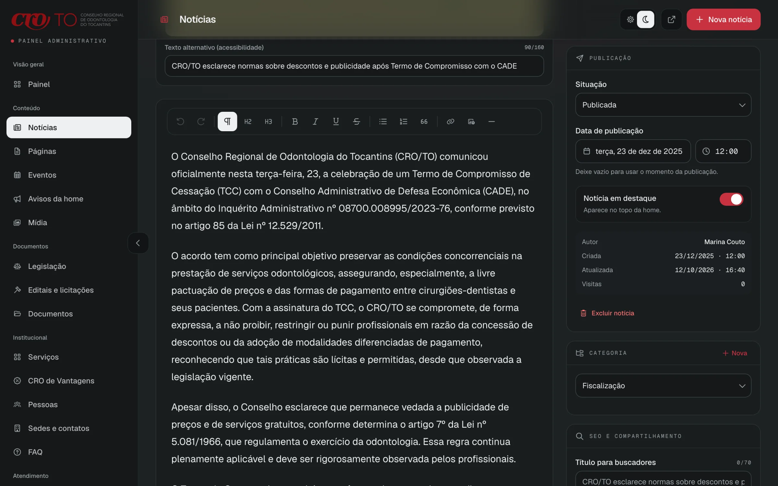Go to Legislação in the sidebar
The height and width of the screenshot is (486, 778).
click(69, 266)
